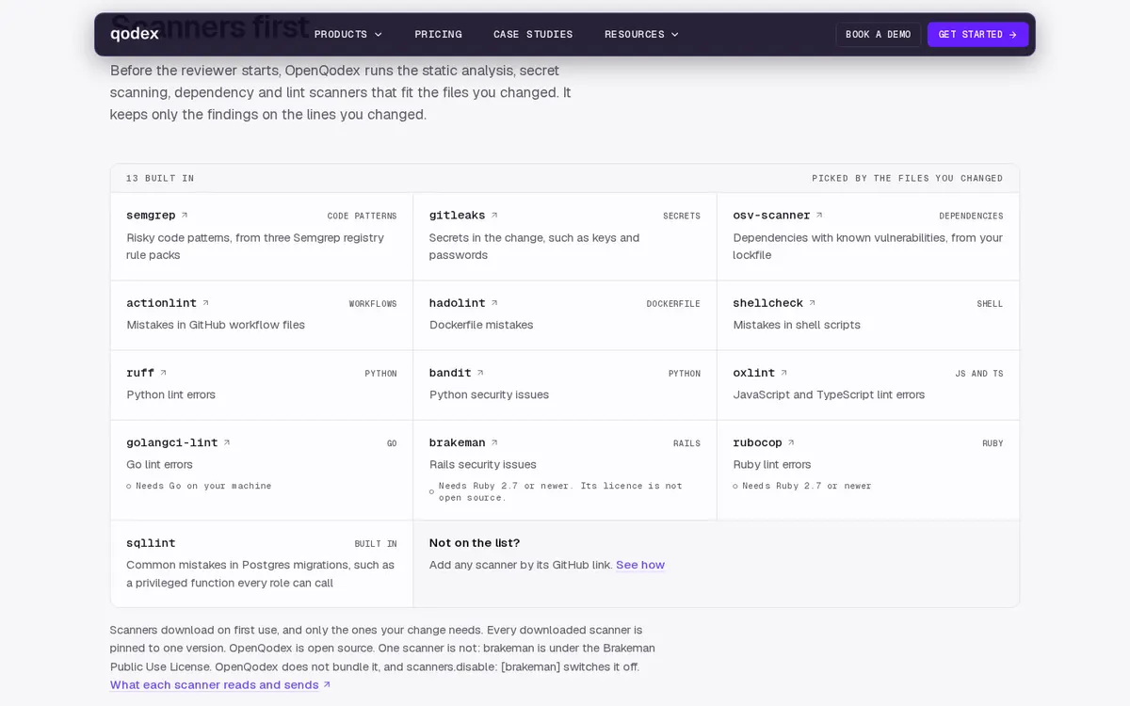Screen dimensions: 1130x706
Task: Click the 13 BUILT IN header label
Action: (x=160, y=179)
